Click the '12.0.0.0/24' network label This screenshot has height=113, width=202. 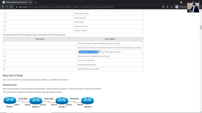(x=23, y=99)
